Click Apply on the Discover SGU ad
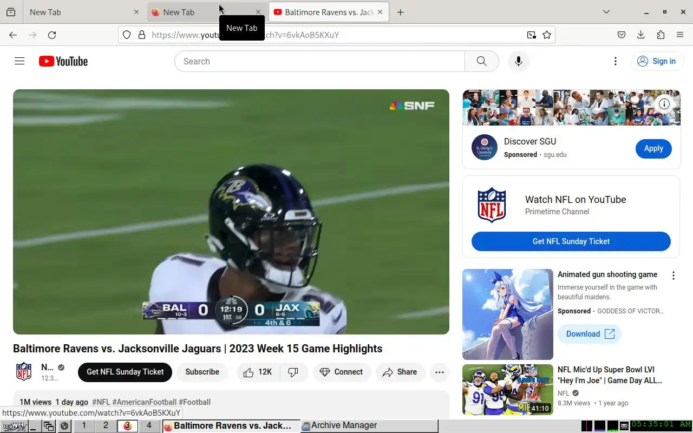 point(653,148)
